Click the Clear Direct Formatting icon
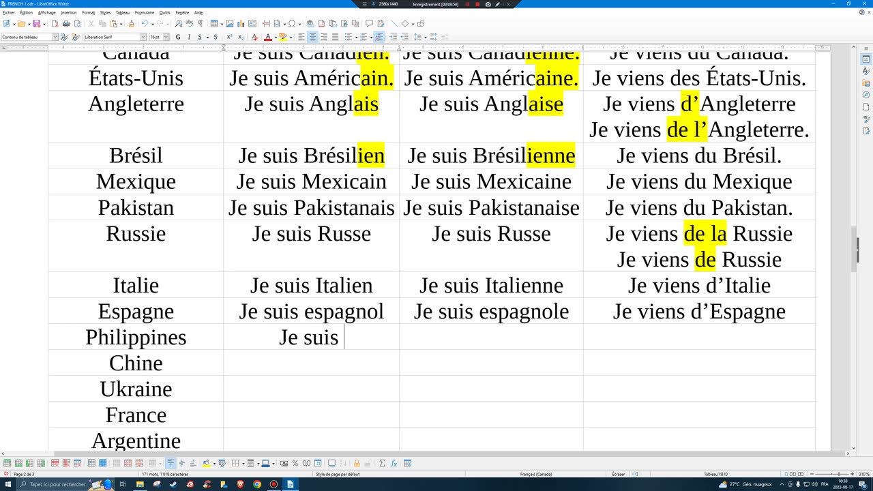873x491 pixels. tap(254, 37)
